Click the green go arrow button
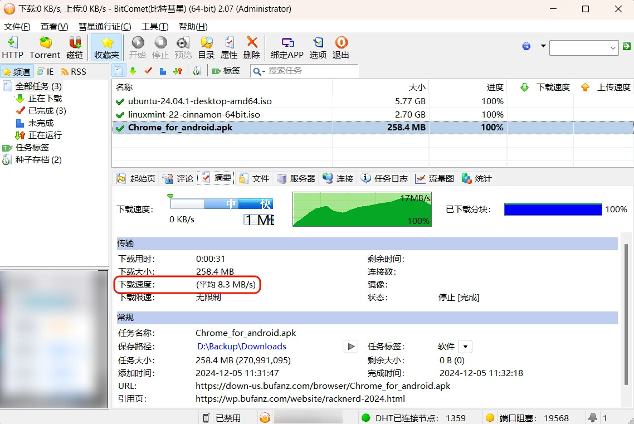The image size is (634, 424). point(627,46)
